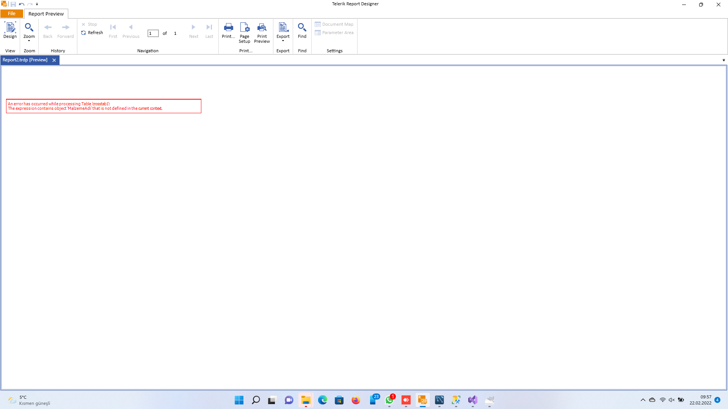Switch to Design view
The image size is (728, 409).
(x=10, y=30)
